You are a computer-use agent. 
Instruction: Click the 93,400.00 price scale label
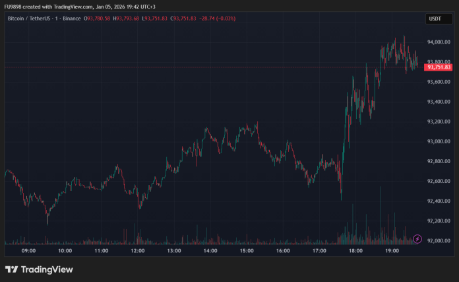pyautogui.click(x=438, y=102)
